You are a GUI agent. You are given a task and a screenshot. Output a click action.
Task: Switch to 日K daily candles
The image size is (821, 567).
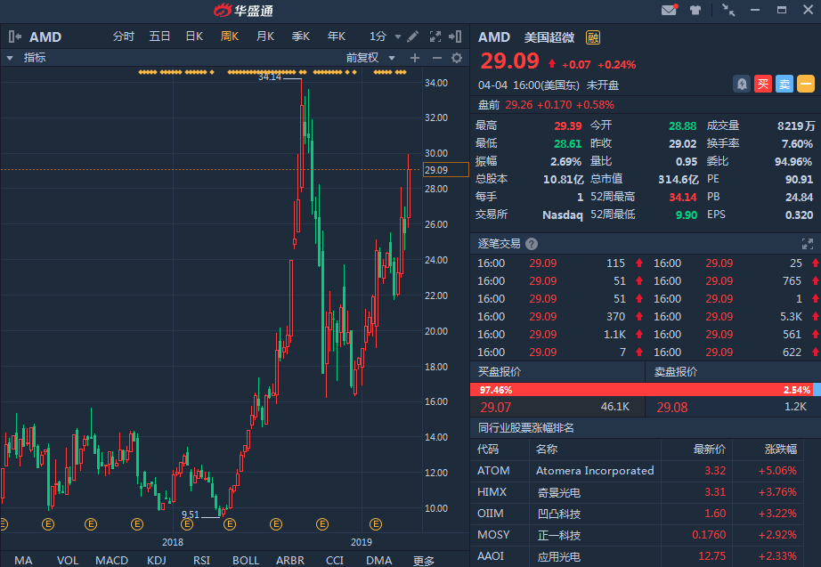[194, 36]
